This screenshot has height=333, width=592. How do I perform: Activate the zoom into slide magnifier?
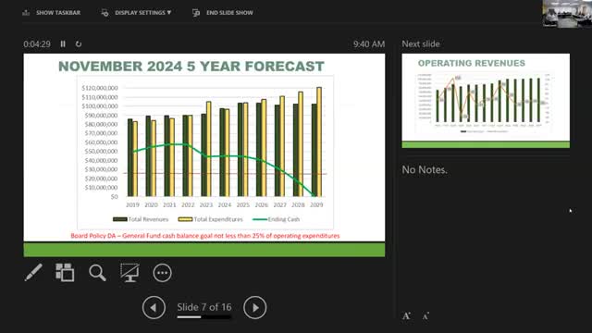click(97, 273)
